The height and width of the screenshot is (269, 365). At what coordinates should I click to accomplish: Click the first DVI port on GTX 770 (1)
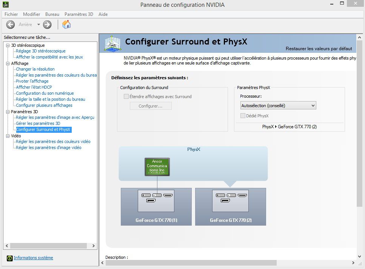(146, 195)
